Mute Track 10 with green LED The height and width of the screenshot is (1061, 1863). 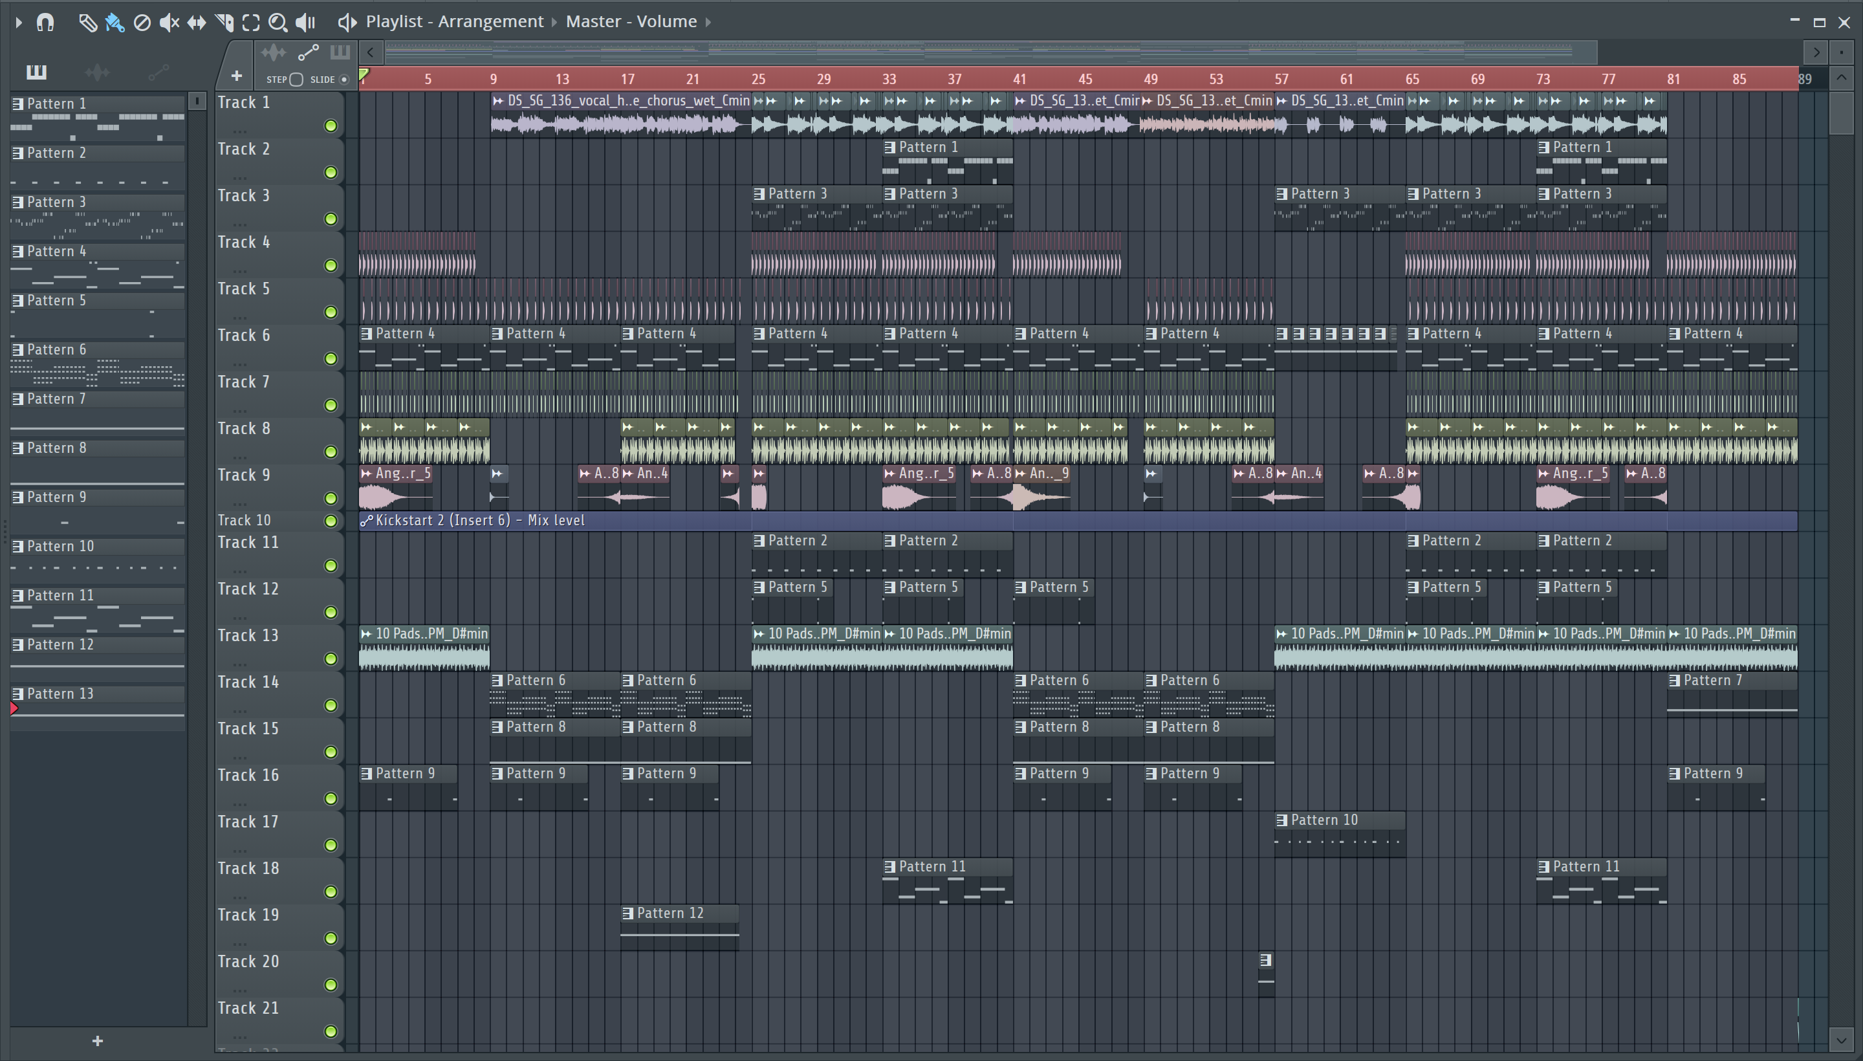coord(331,520)
